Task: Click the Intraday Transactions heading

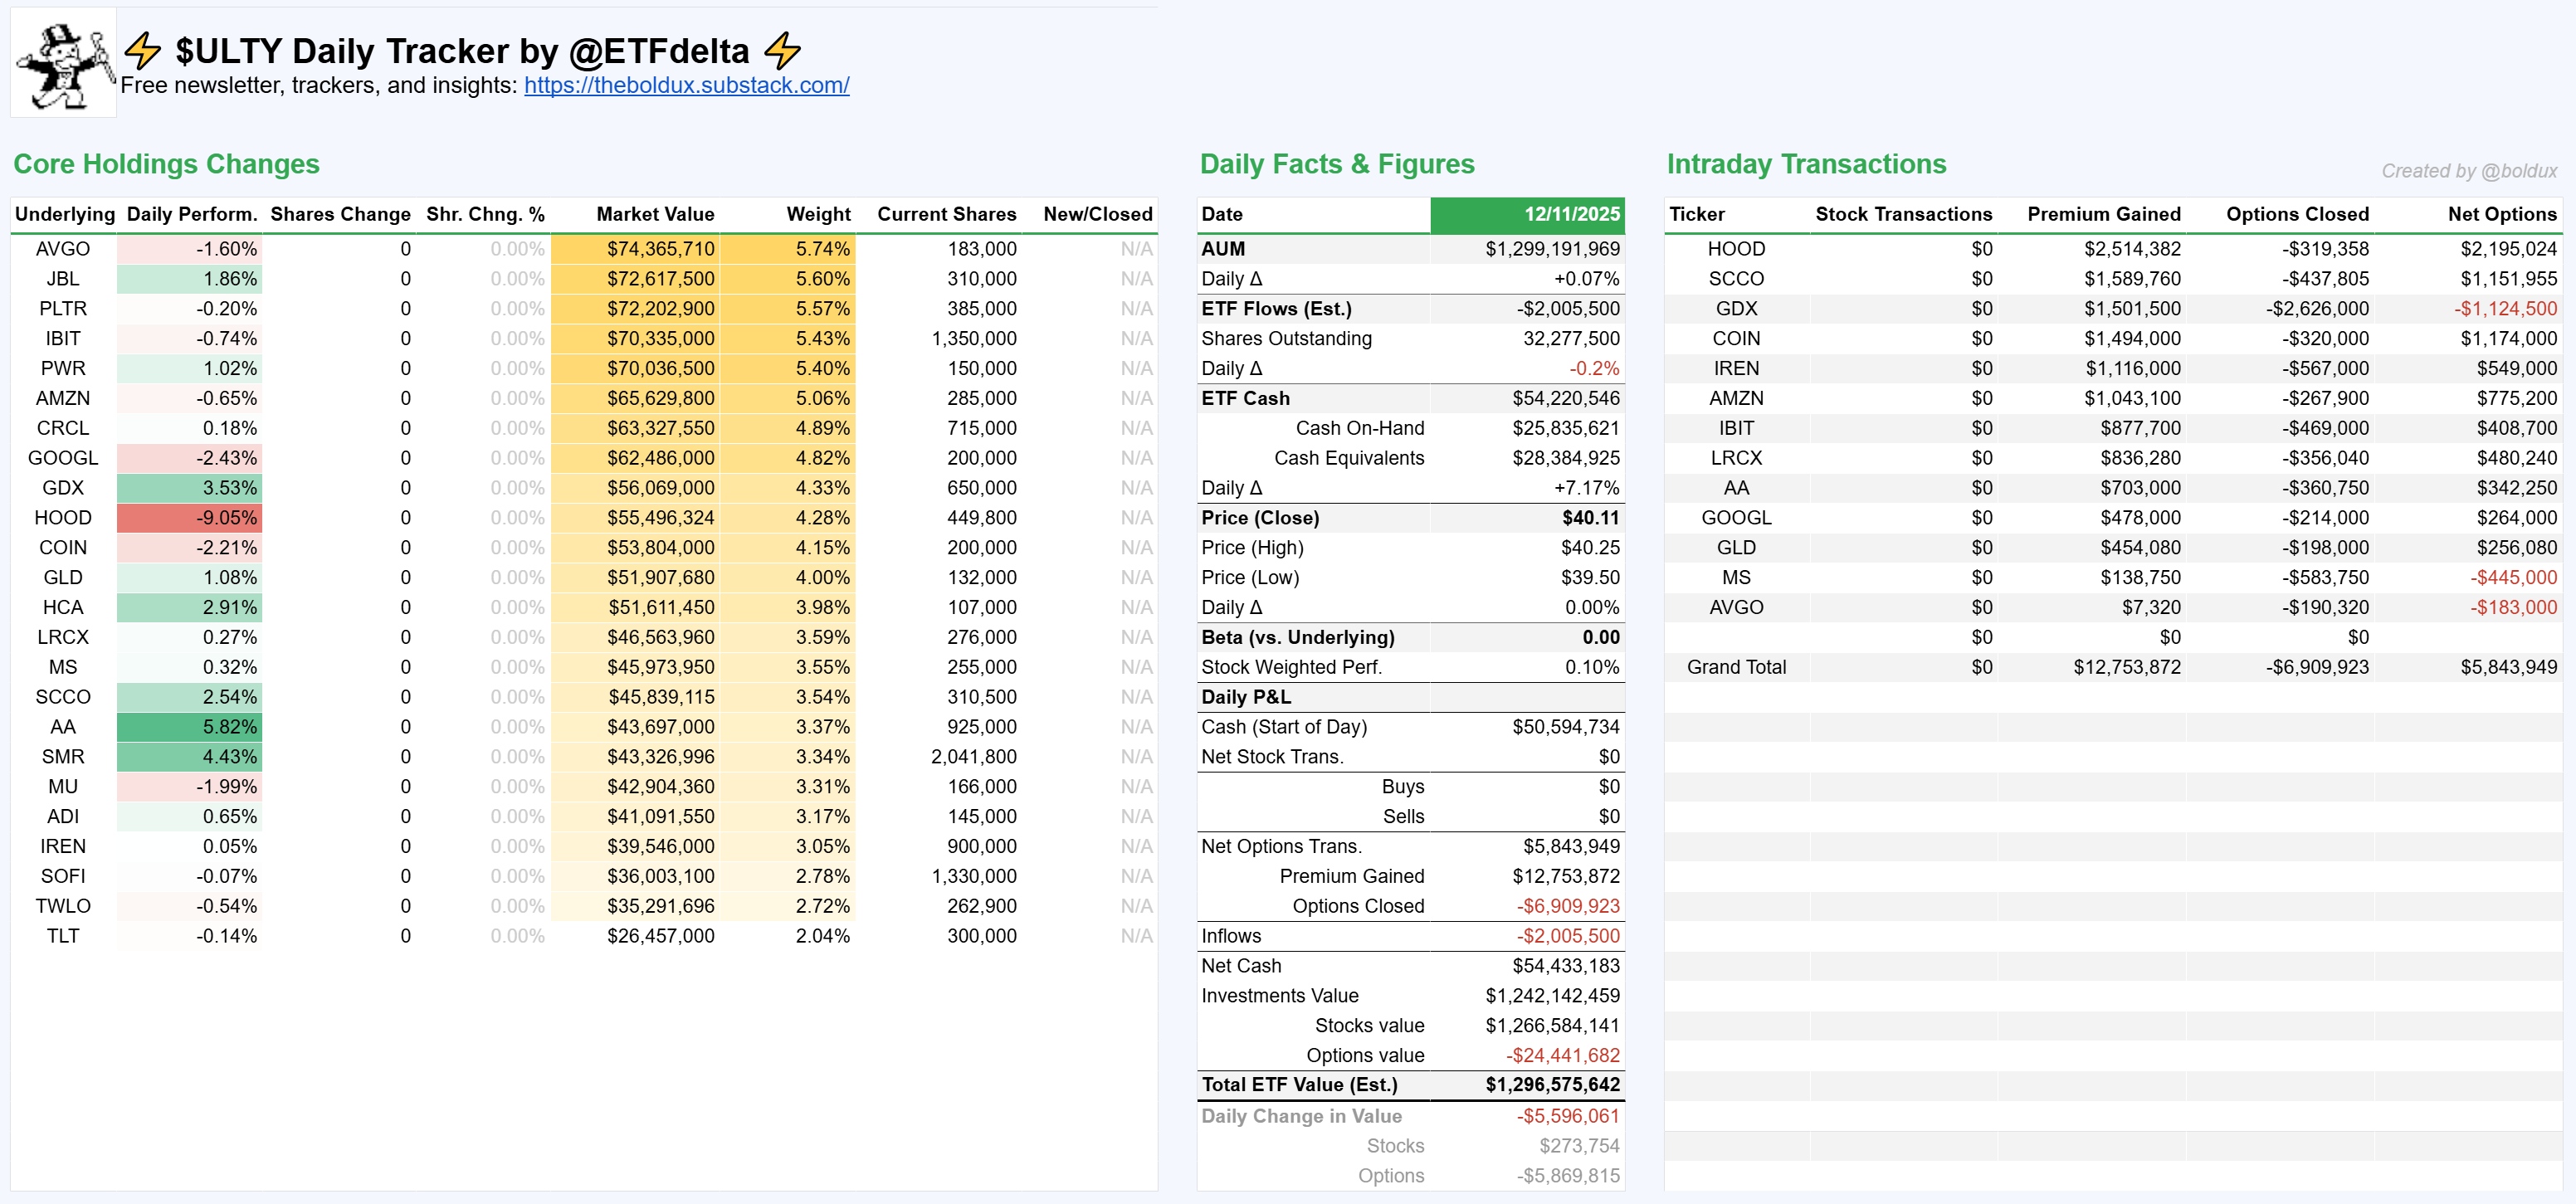Action: pyautogui.click(x=1806, y=164)
